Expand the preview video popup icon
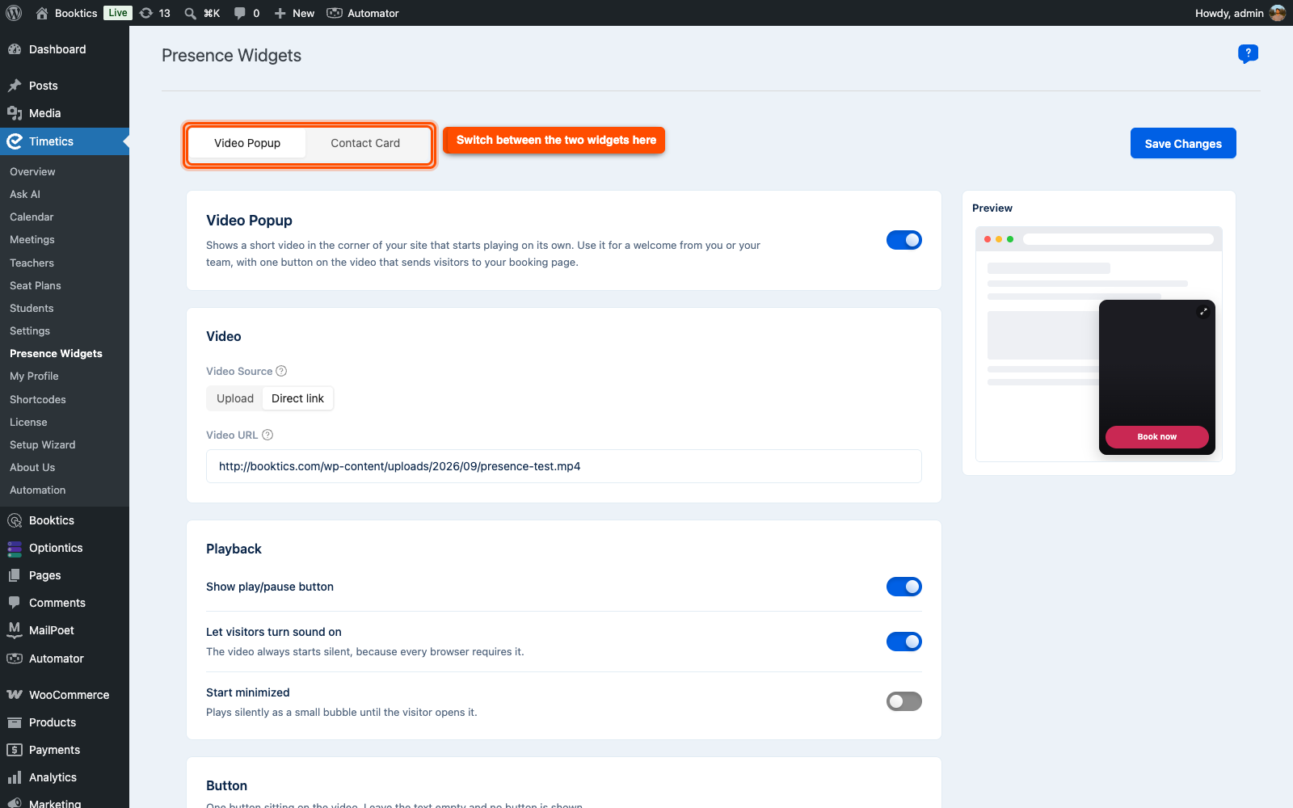1293x808 pixels. click(x=1203, y=311)
